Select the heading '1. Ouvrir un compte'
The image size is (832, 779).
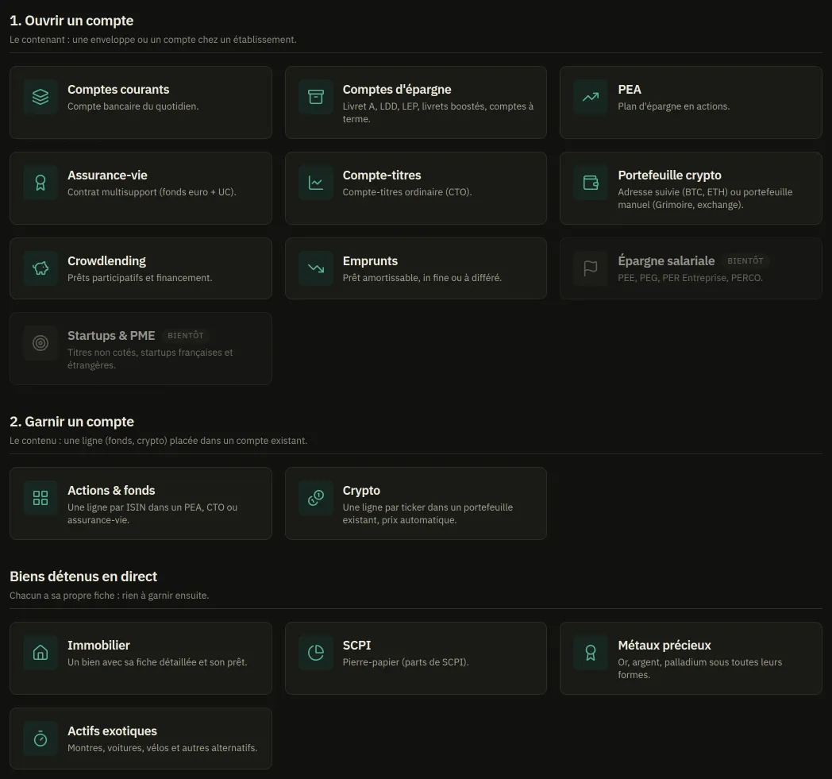(x=71, y=21)
